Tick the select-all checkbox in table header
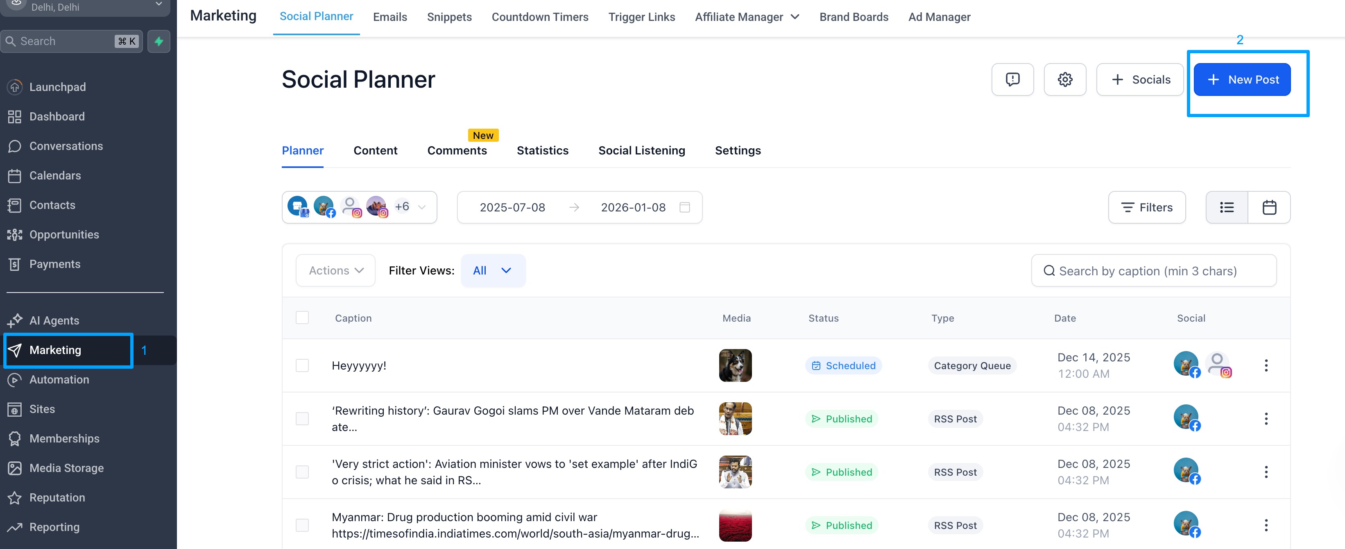Viewport: 1345px width, 549px height. pos(302,318)
